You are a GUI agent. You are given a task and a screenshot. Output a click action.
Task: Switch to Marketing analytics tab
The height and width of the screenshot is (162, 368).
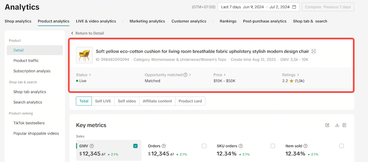click(147, 21)
